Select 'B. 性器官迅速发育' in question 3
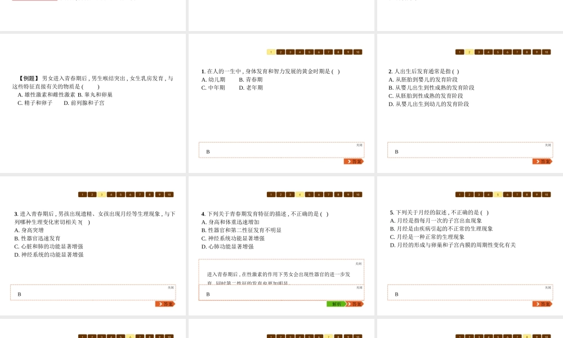Viewport: 563px width, 338px height. click(37, 238)
